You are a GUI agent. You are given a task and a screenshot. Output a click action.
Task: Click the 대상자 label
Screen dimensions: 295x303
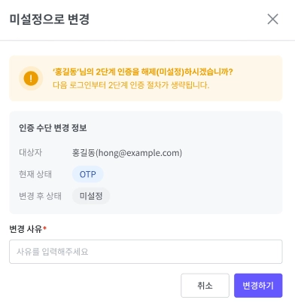tap(31, 152)
